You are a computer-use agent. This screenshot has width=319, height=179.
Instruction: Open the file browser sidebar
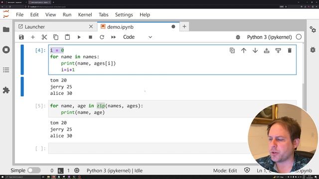(6, 29)
